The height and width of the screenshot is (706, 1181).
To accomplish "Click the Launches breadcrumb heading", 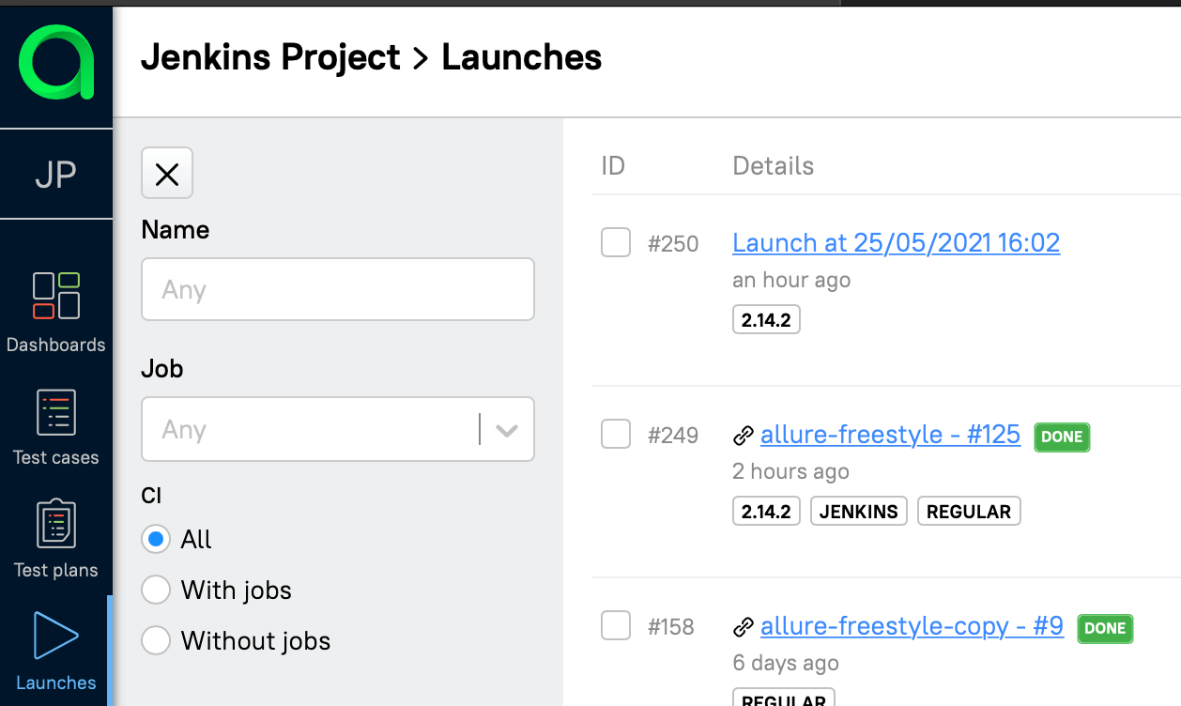I will (x=521, y=57).
